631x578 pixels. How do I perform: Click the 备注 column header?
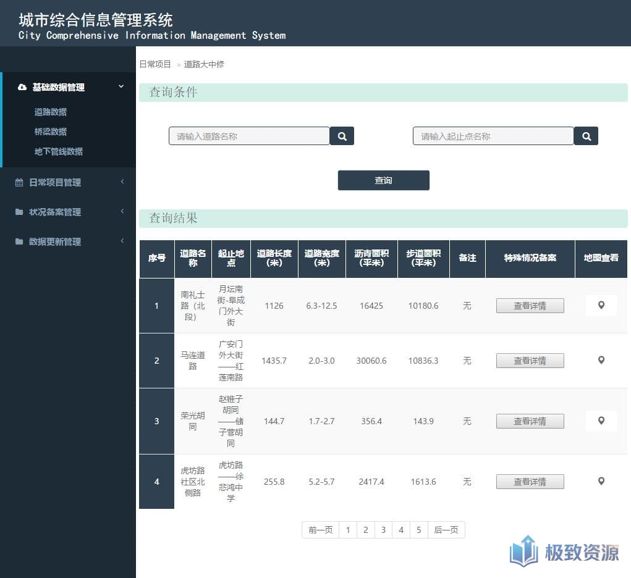468,259
